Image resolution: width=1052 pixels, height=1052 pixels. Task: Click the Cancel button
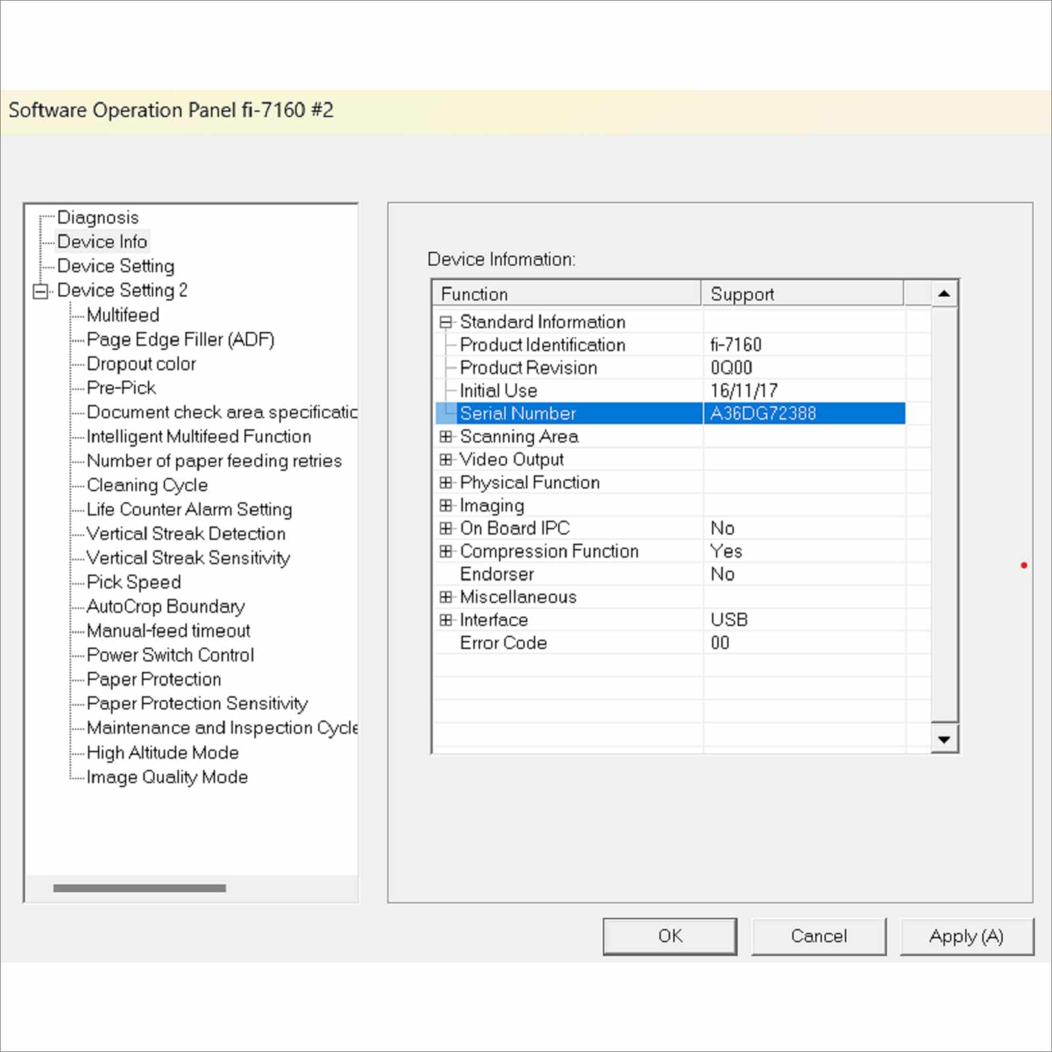819,936
